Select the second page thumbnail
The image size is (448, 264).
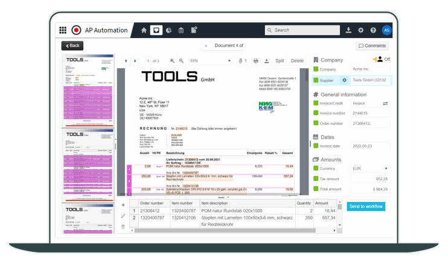click(x=88, y=165)
